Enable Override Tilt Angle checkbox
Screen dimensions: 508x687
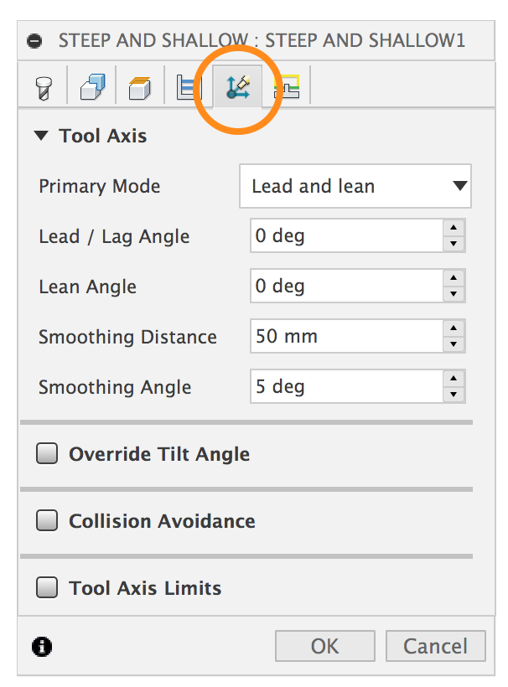pos(47,454)
